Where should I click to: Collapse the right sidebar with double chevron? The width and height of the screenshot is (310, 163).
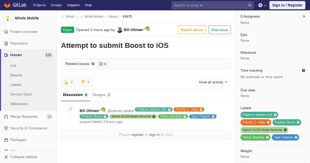point(304,16)
